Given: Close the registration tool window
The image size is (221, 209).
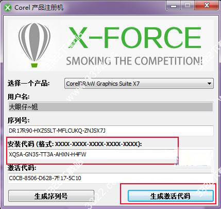Looking at the screenshot, I should point(207,6).
